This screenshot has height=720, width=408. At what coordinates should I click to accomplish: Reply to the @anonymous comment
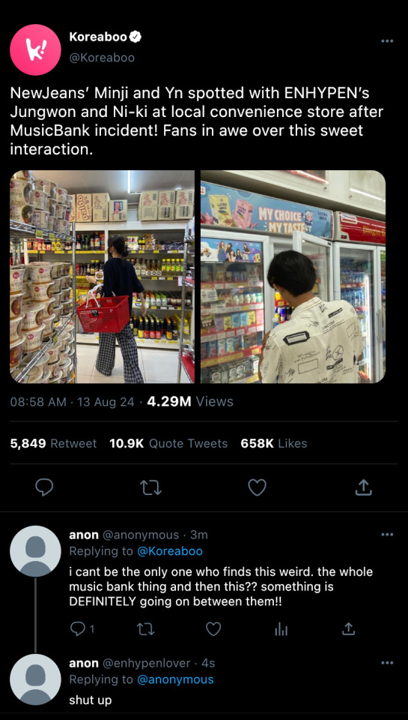pos(82,629)
